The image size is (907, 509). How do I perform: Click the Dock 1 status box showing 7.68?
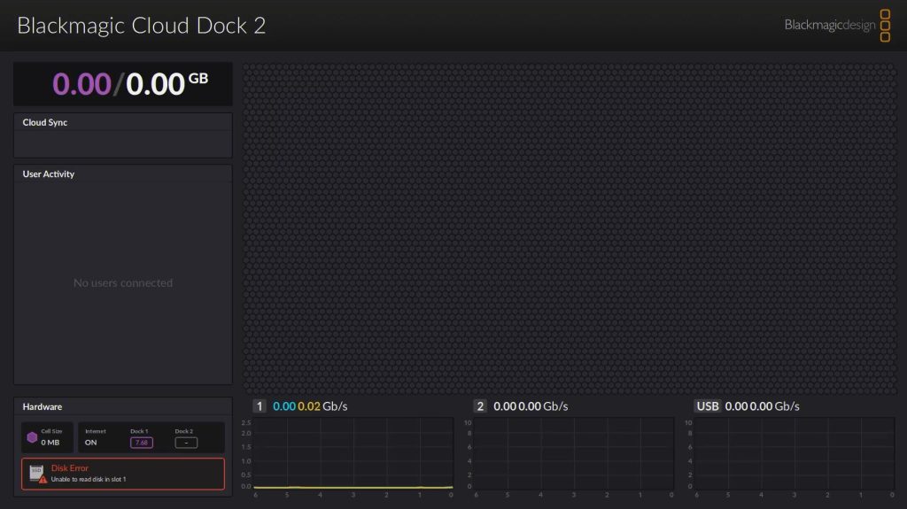[142, 442]
